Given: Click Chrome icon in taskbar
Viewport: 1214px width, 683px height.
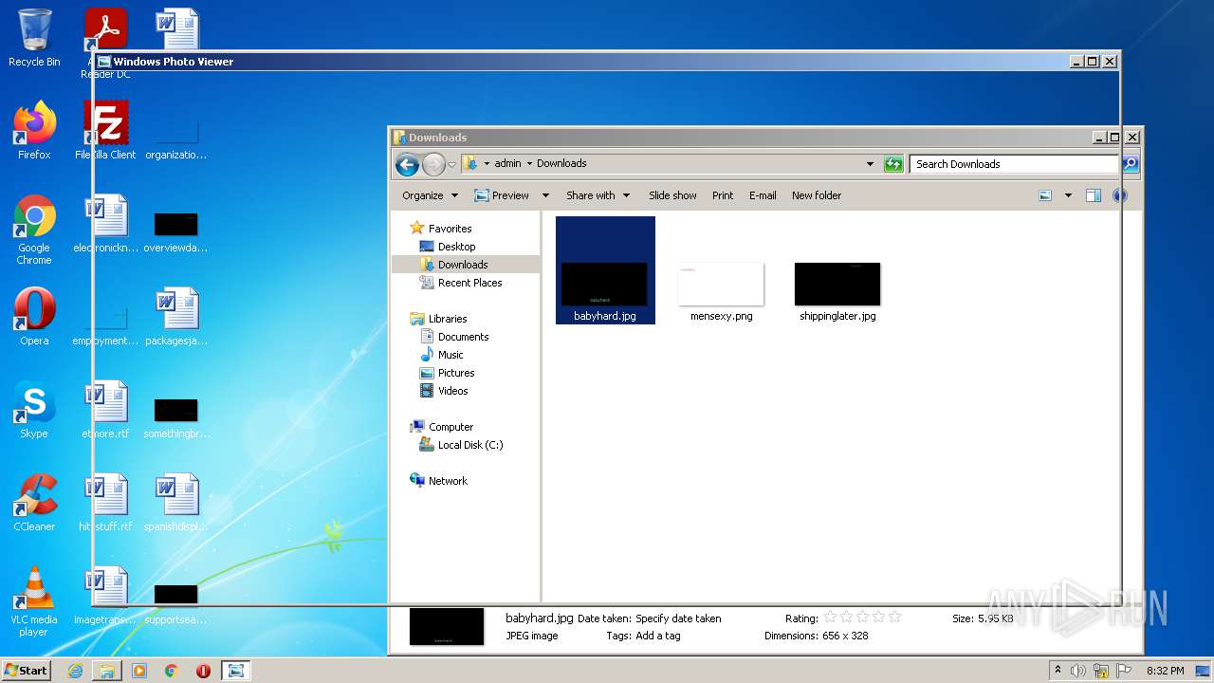Looking at the screenshot, I should pyautogui.click(x=172, y=671).
